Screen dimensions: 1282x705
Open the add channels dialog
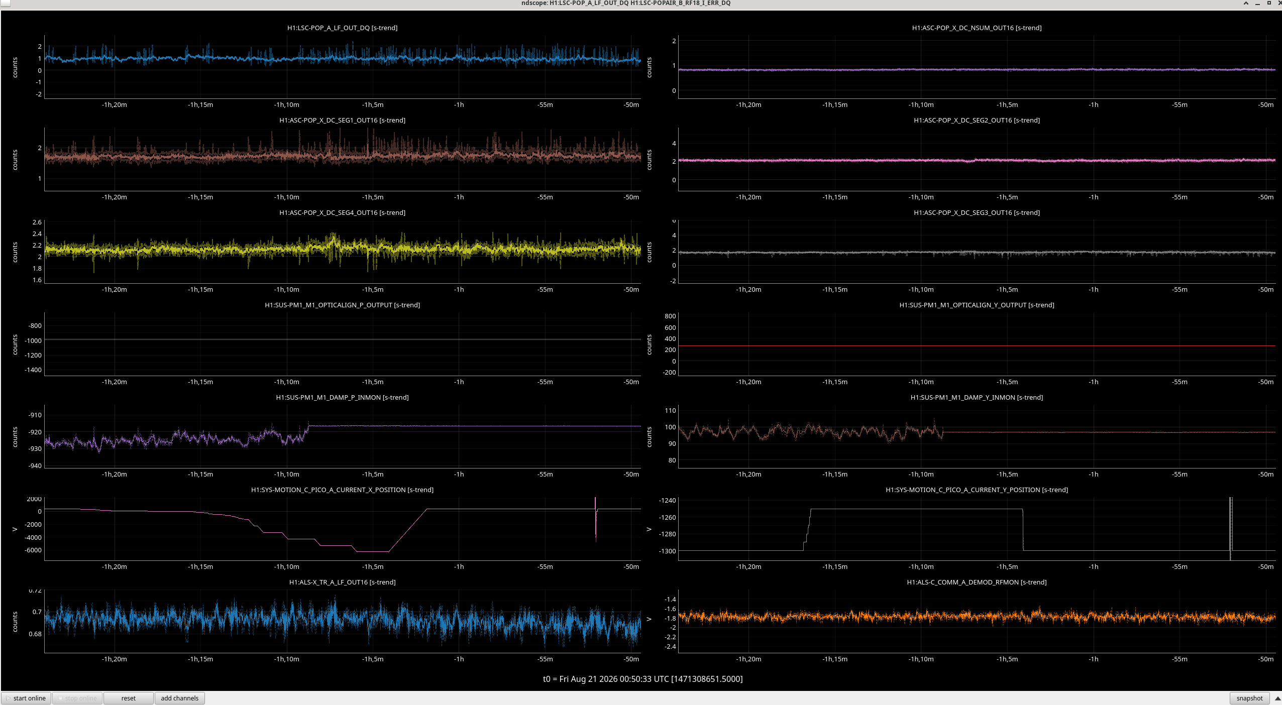point(180,698)
